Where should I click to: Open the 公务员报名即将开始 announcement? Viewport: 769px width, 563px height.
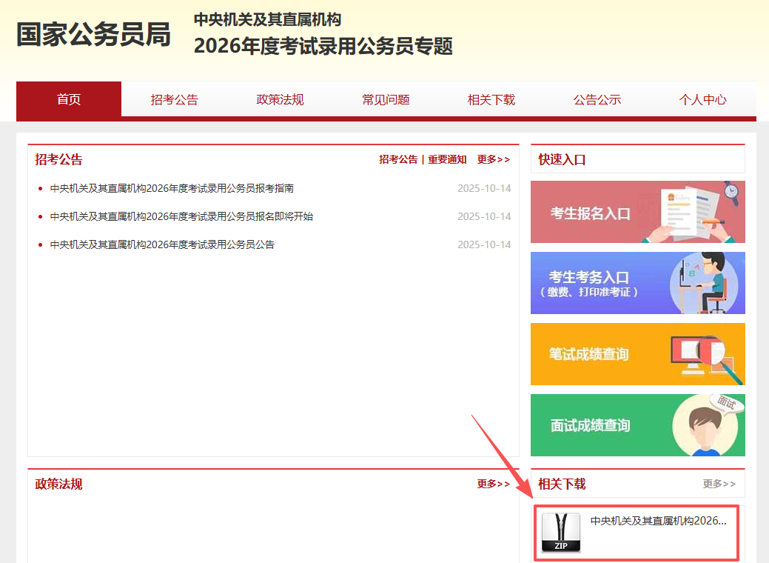coord(181,216)
